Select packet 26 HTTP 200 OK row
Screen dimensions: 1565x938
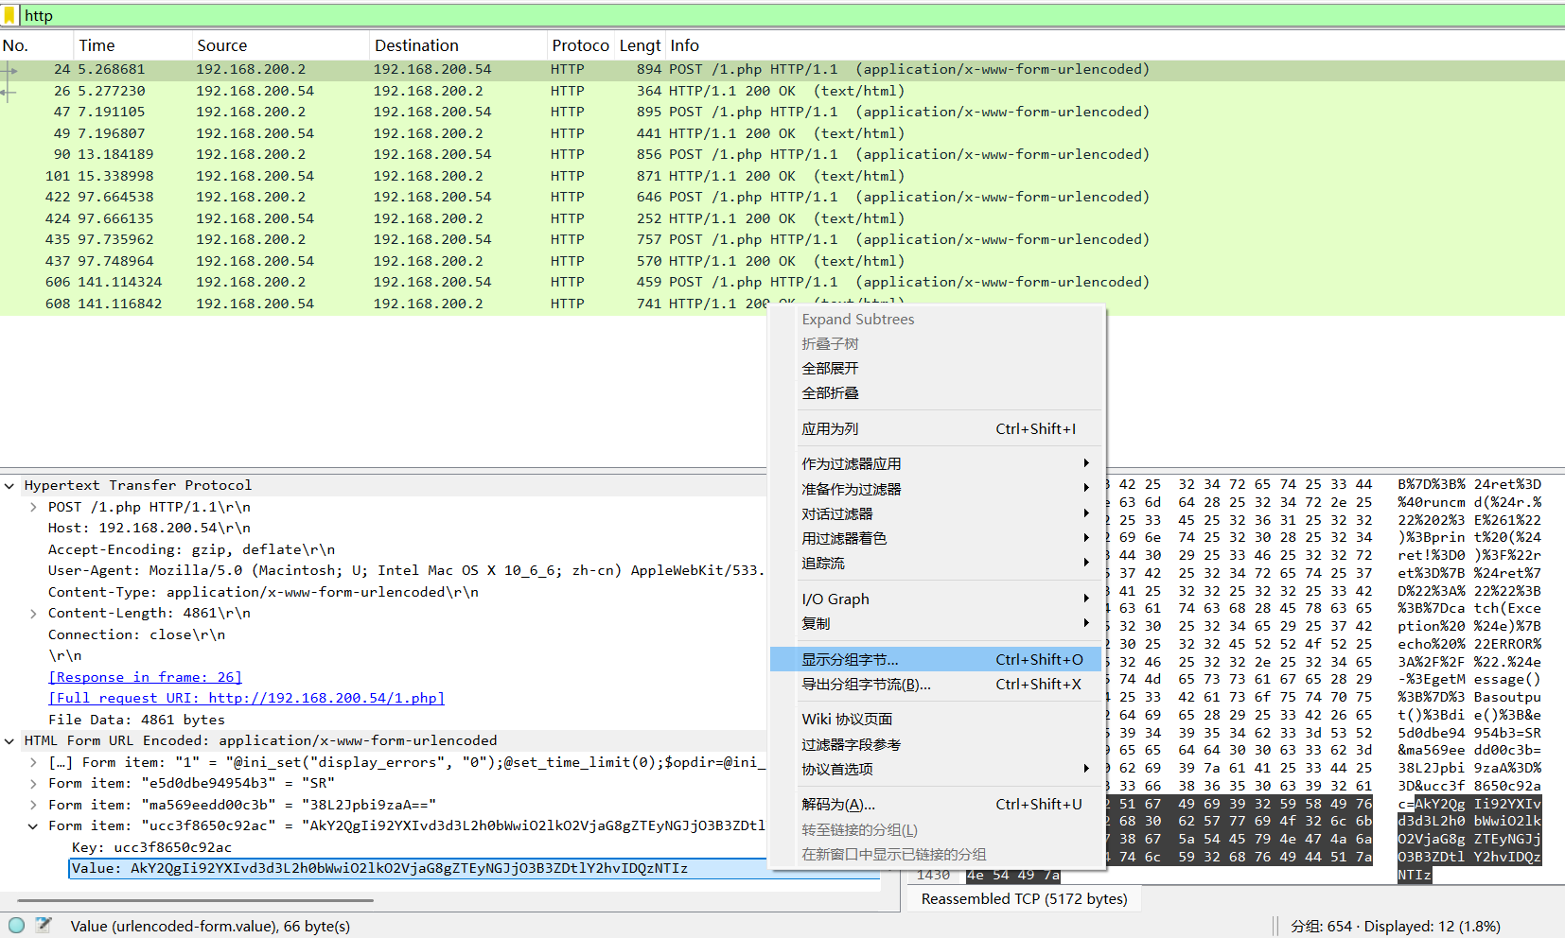coord(782,91)
